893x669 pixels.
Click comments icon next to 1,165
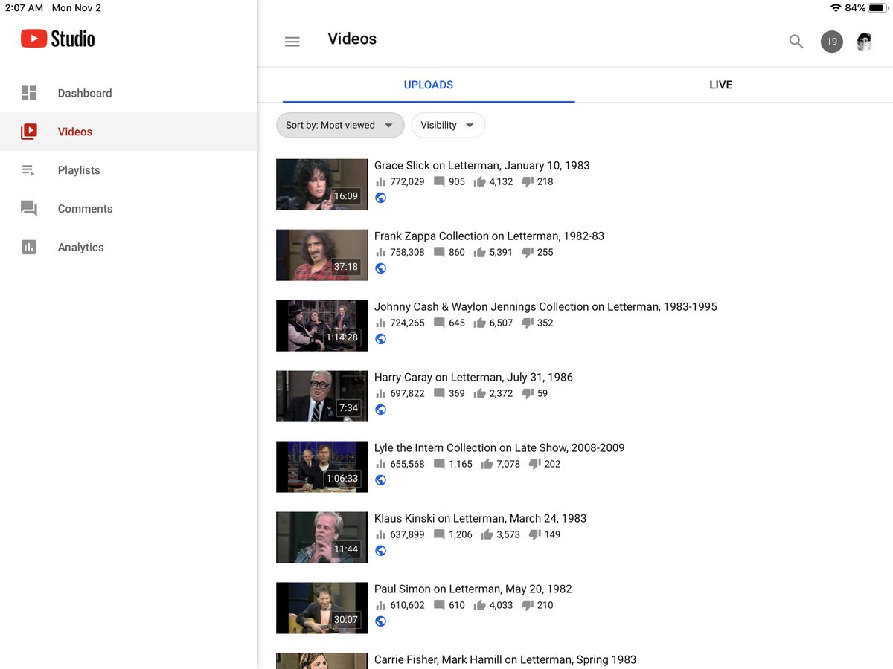pos(439,464)
